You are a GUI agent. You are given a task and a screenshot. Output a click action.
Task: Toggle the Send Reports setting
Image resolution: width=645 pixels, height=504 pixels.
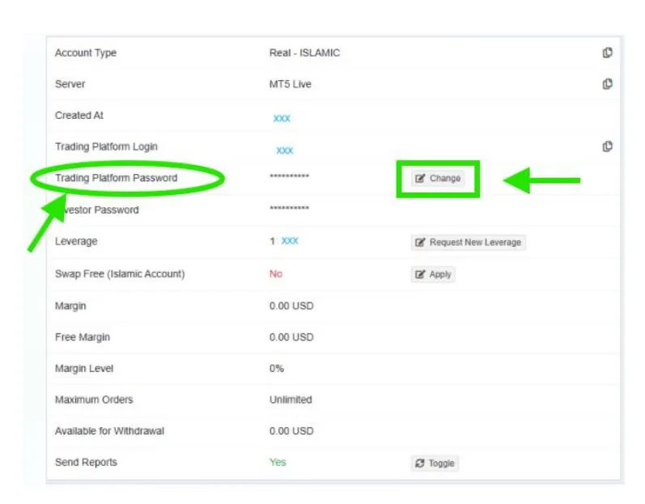(x=435, y=464)
